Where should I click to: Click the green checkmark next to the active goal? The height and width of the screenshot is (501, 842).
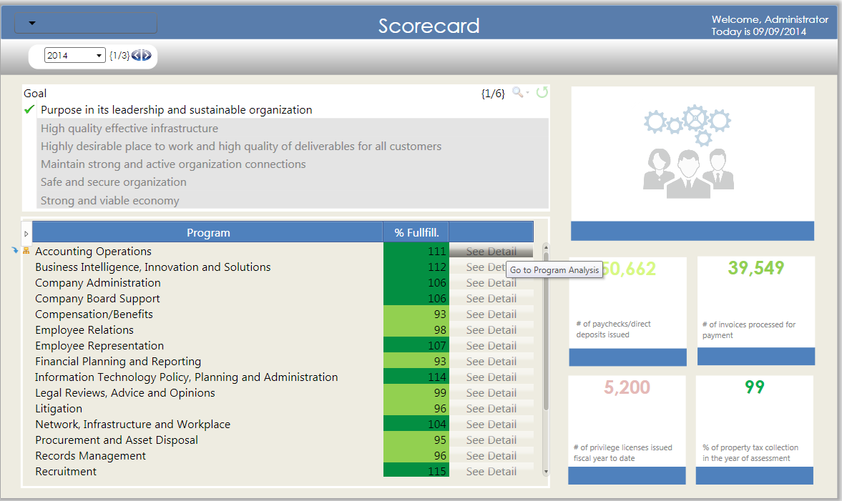(x=29, y=109)
